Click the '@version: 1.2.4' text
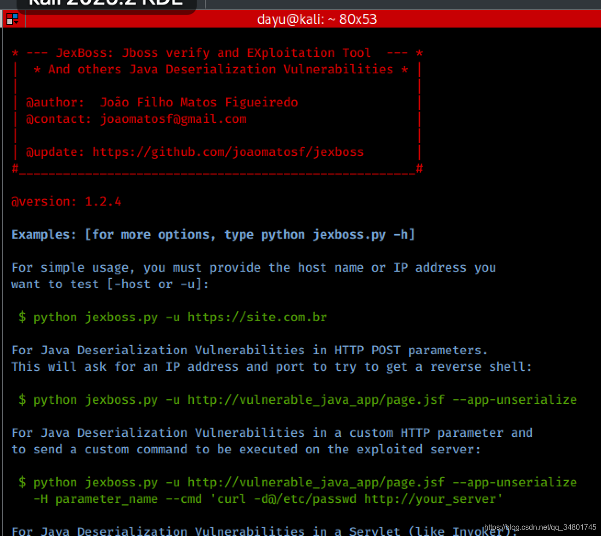This screenshot has width=601, height=536. pos(66,201)
